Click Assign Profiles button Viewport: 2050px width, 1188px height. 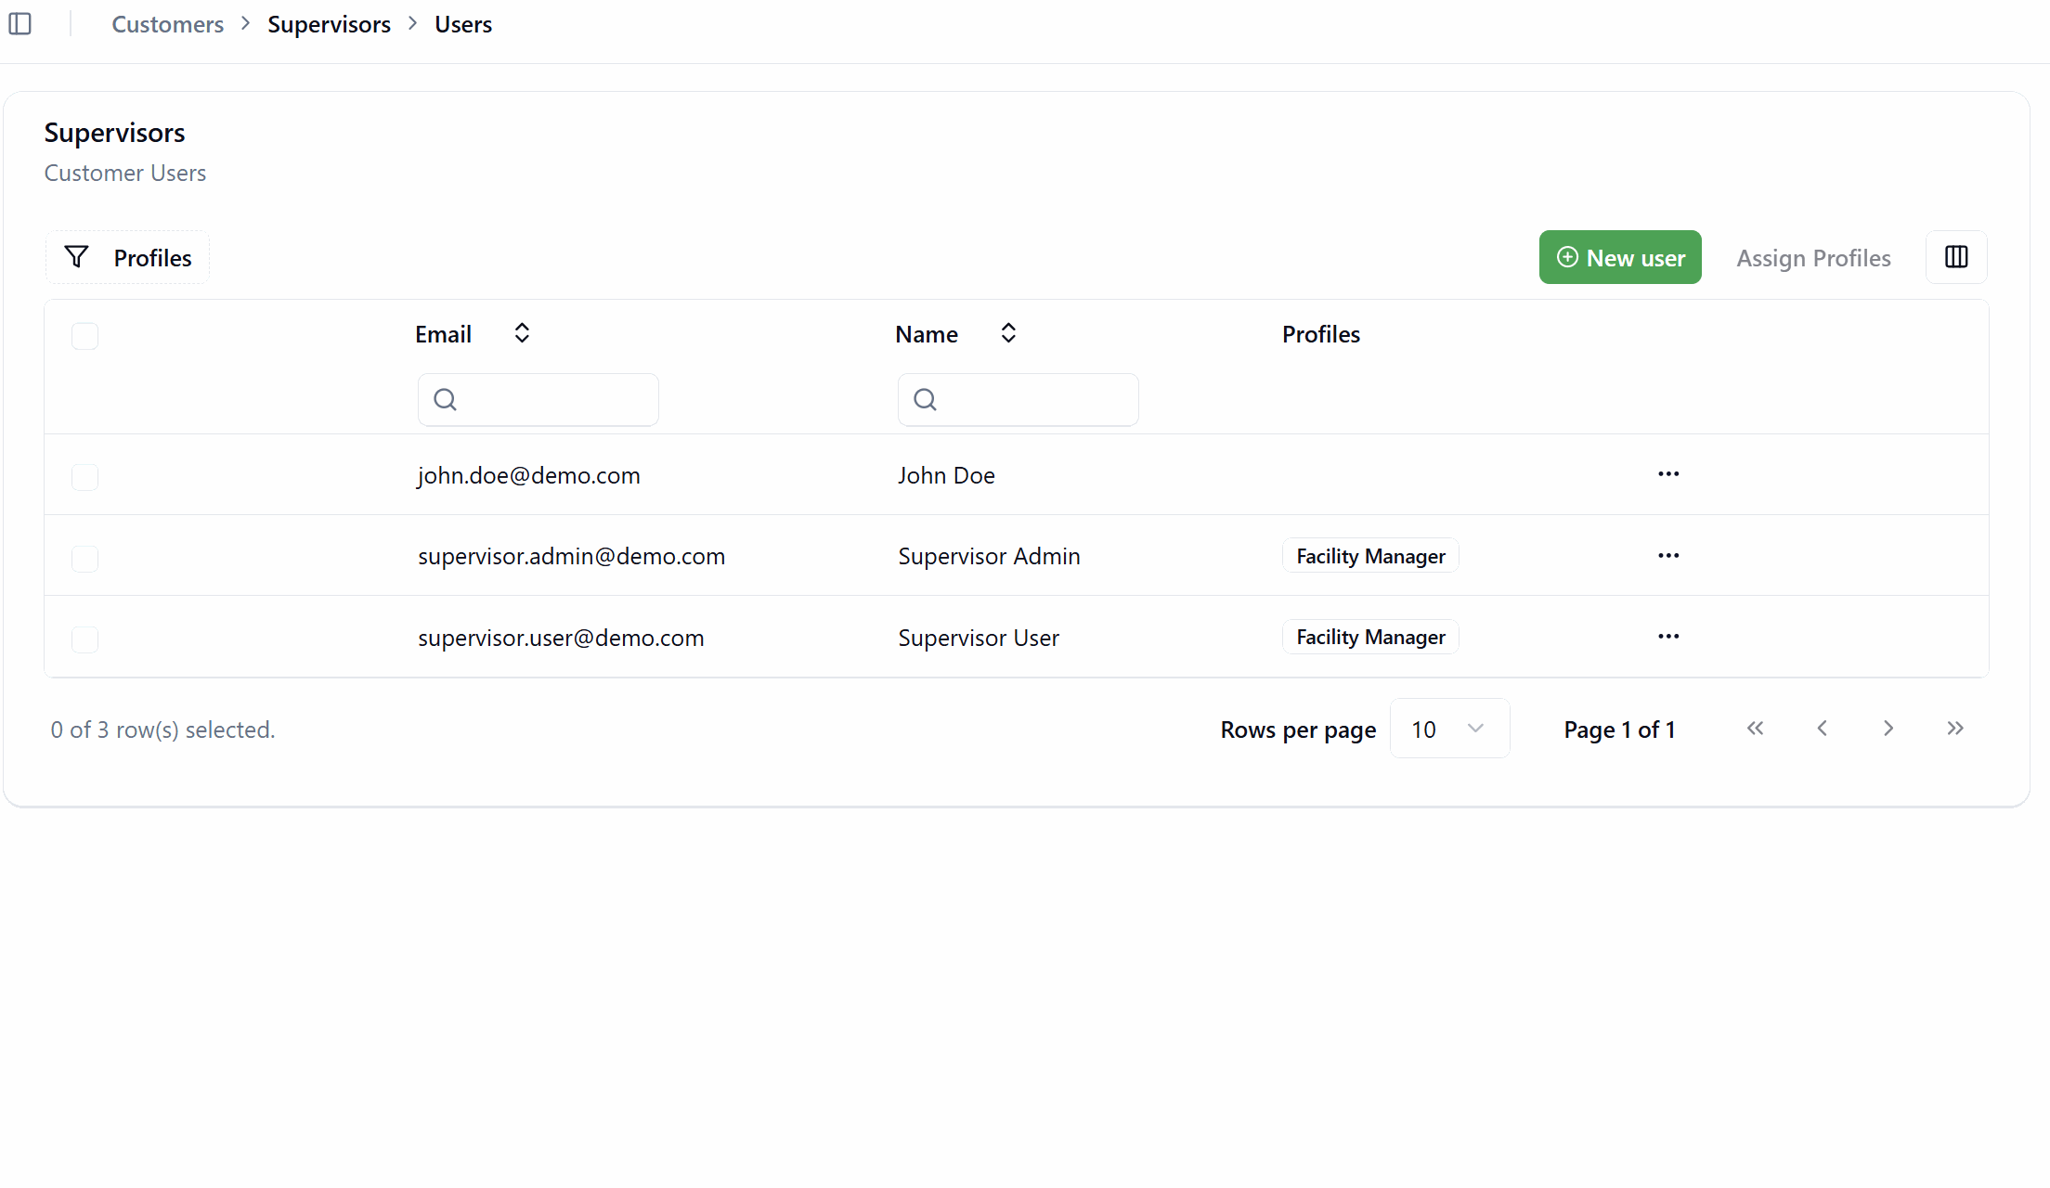[1813, 258]
